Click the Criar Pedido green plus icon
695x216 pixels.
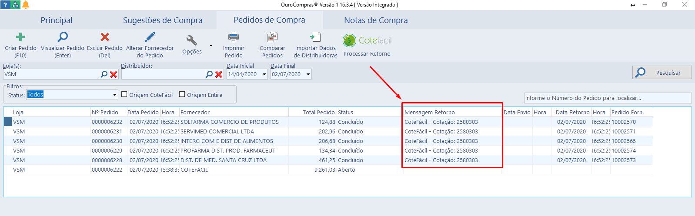coord(20,37)
